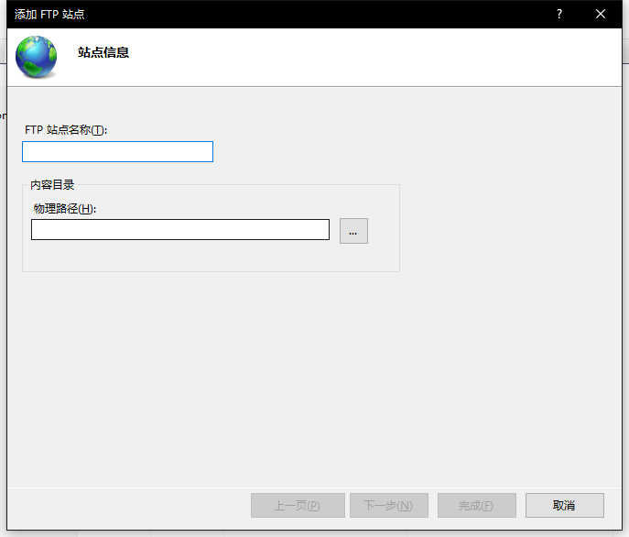Click the 上一页(P) button

pos(298,505)
